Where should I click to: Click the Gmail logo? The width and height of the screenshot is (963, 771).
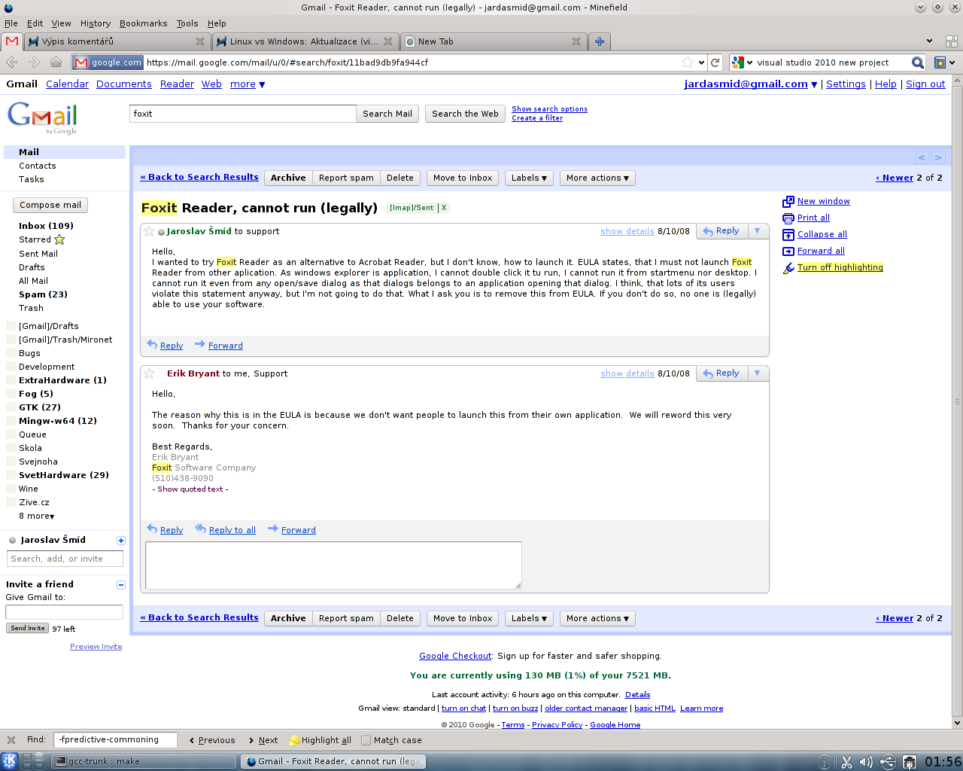tap(43, 117)
